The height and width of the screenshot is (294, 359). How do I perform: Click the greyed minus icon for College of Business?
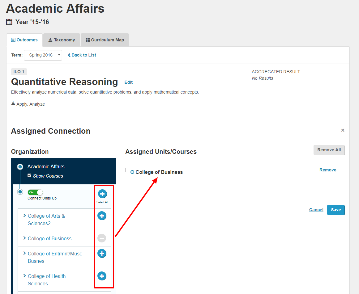click(x=102, y=238)
